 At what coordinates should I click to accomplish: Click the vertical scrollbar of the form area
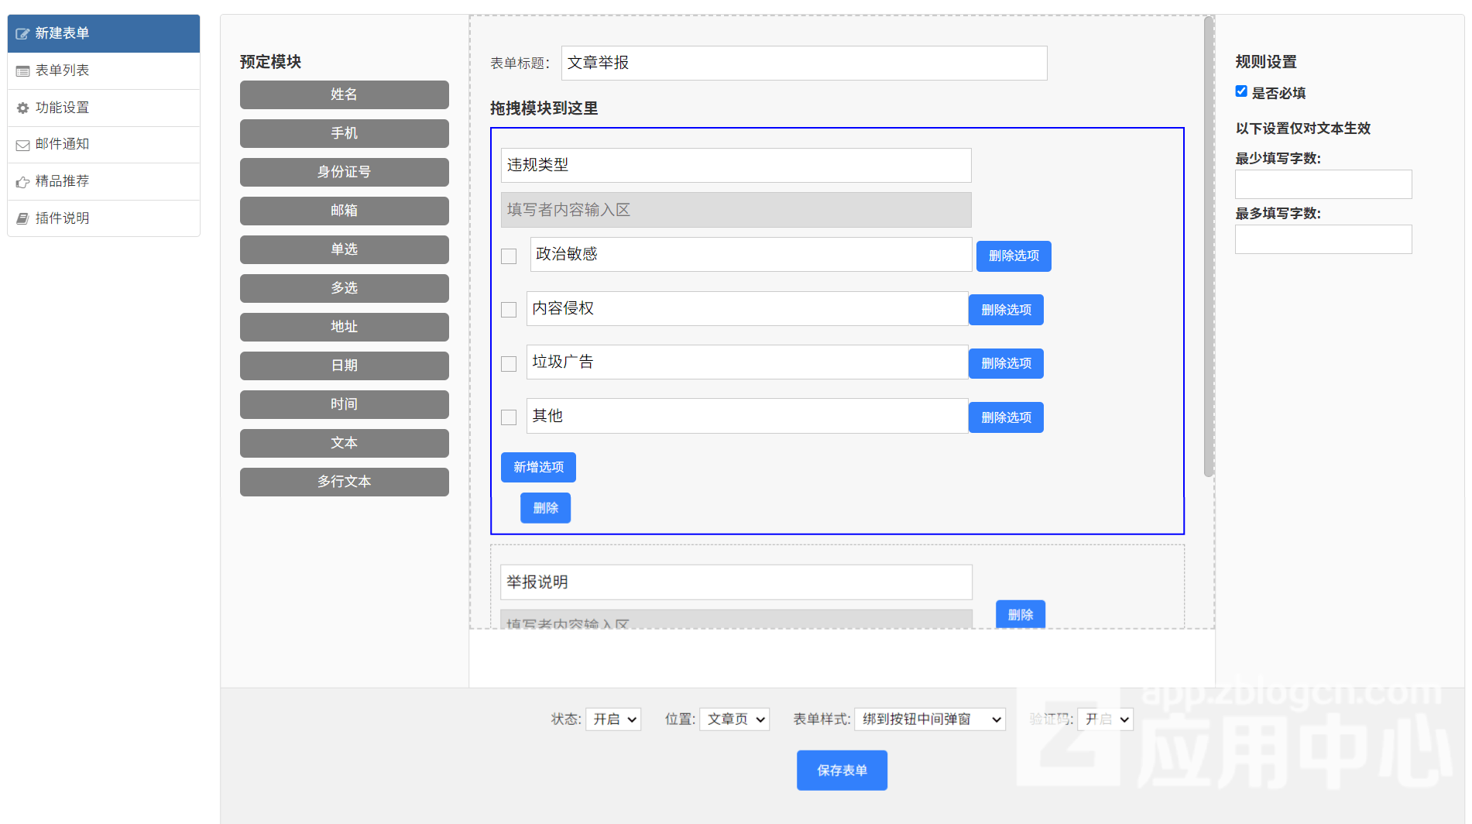[x=1208, y=248]
